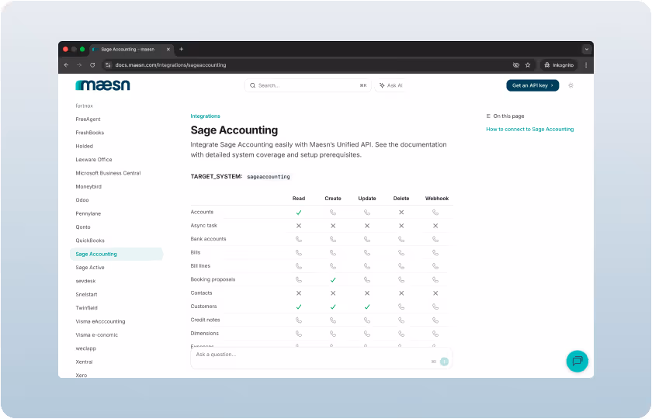The image size is (652, 419).
Task: Click the send arrow in ask box
Action: tap(444, 362)
